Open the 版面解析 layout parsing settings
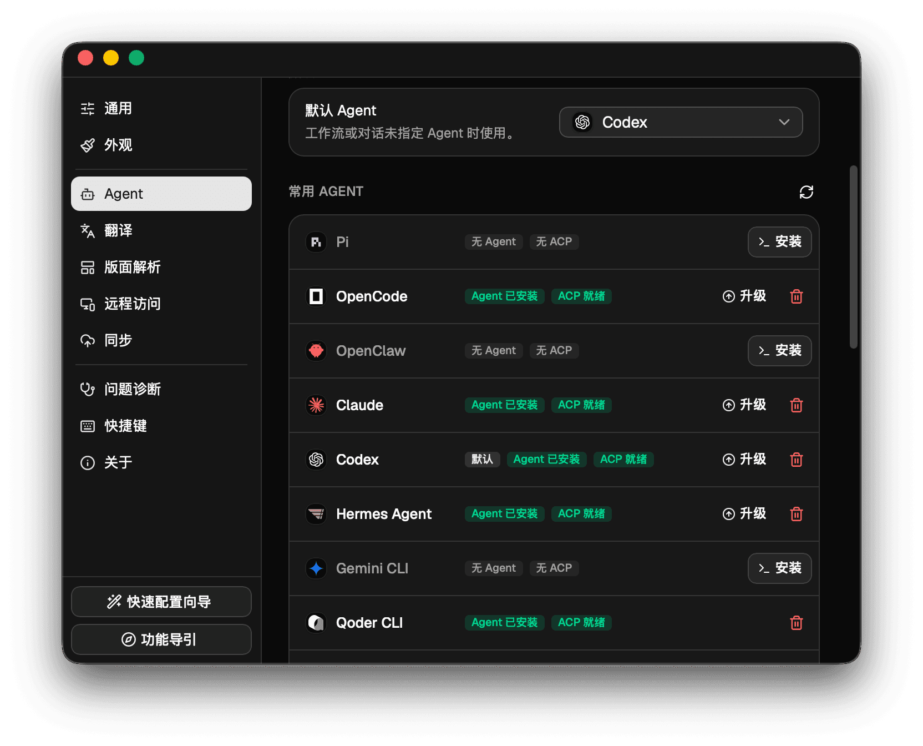Screen dimensions: 923x746 click(161, 267)
